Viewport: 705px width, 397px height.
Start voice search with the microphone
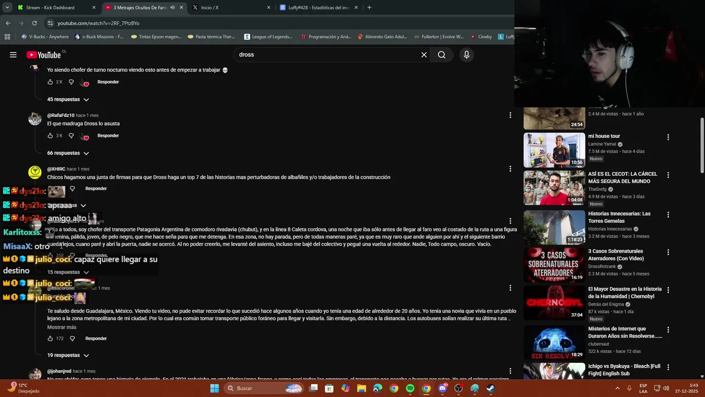pyautogui.click(x=467, y=55)
